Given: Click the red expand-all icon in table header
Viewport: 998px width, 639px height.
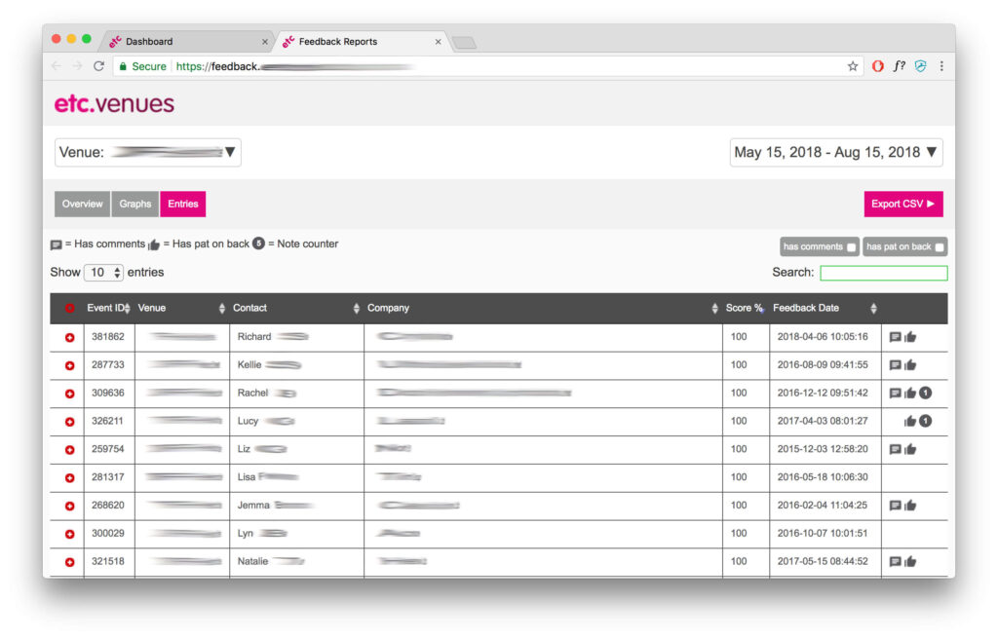Looking at the screenshot, I should coord(69,309).
